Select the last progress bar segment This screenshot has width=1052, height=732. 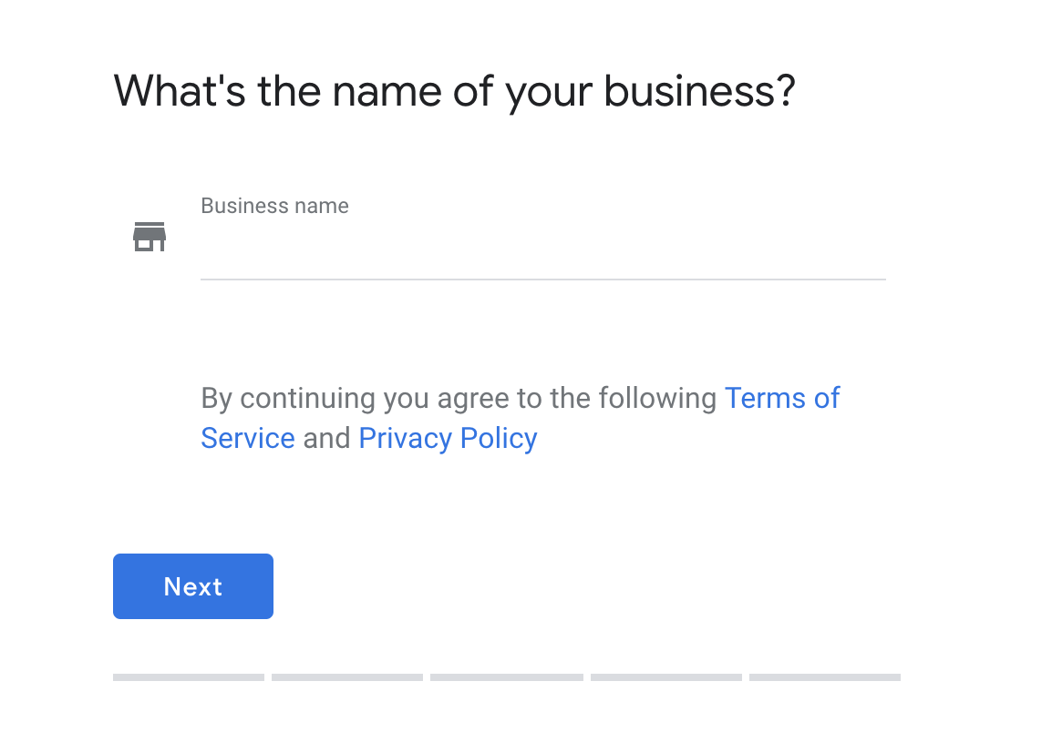coord(825,677)
